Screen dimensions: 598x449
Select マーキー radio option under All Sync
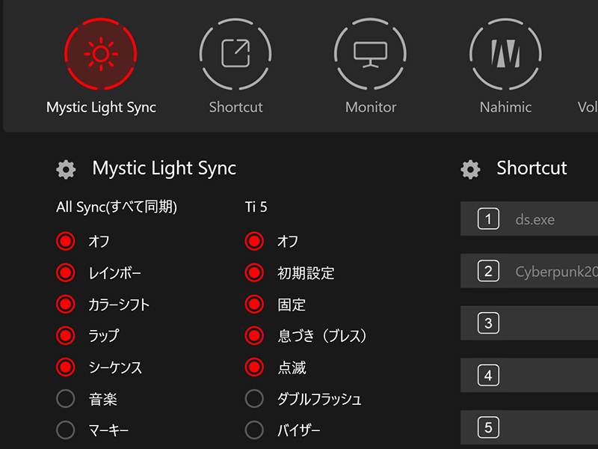coord(66,430)
